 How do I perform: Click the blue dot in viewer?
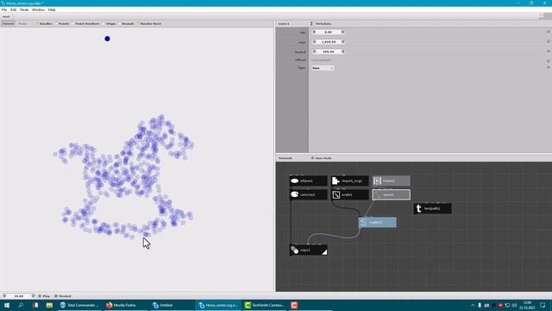[x=107, y=39]
